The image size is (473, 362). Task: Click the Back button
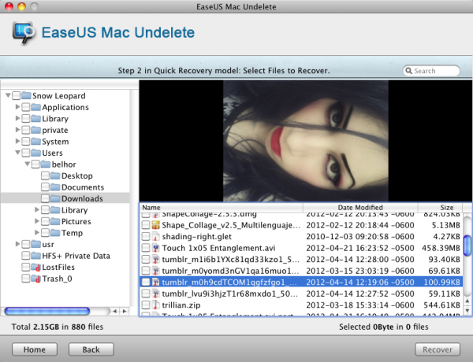[91, 349]
